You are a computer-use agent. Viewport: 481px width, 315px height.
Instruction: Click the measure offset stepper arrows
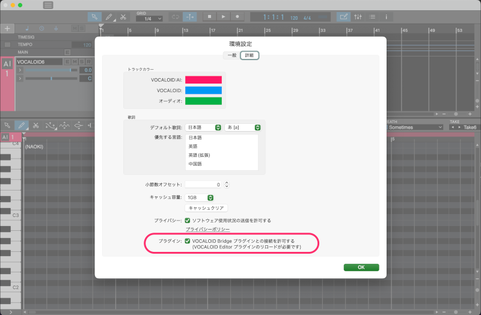point(227,185)
